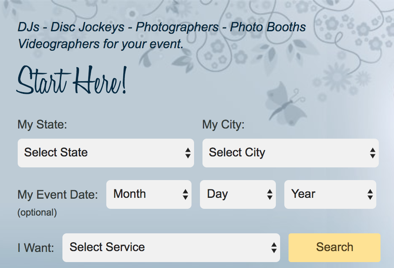Click the arrows icon in Month field
This screenshot has width=394, height=268.
185,194
